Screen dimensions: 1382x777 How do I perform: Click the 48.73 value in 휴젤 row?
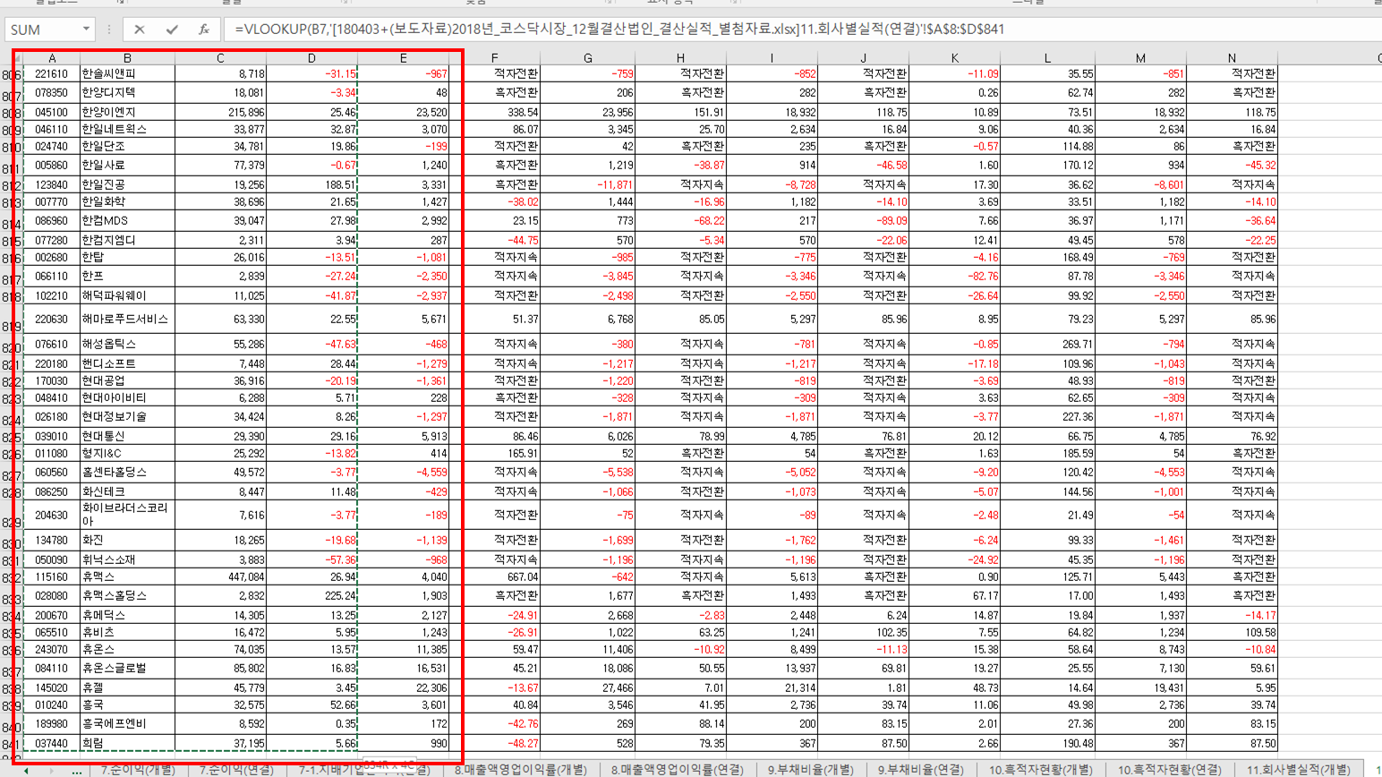[x=954, y=687]
